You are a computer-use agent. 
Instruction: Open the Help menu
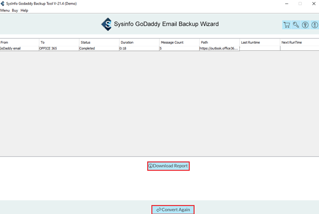point(24,10)
